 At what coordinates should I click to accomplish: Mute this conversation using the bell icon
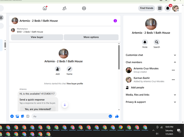coord(145,42)
